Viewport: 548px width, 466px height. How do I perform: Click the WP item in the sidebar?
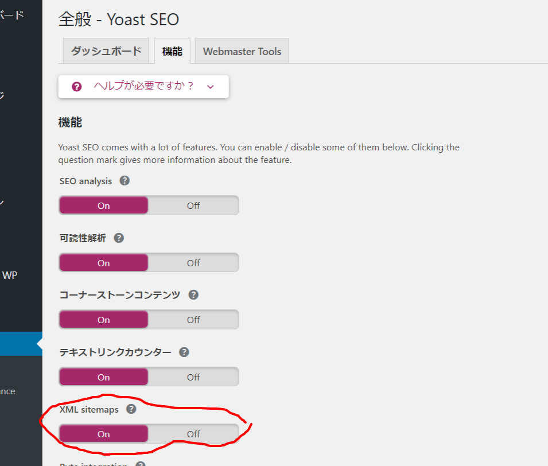[x=10, y=275]
